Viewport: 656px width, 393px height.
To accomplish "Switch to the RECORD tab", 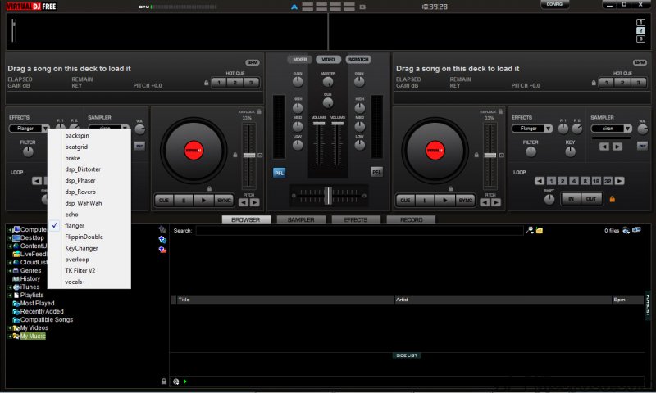I will tap(411, 219).
